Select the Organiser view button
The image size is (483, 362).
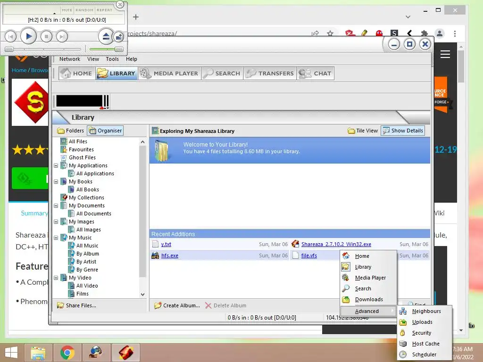105,131
